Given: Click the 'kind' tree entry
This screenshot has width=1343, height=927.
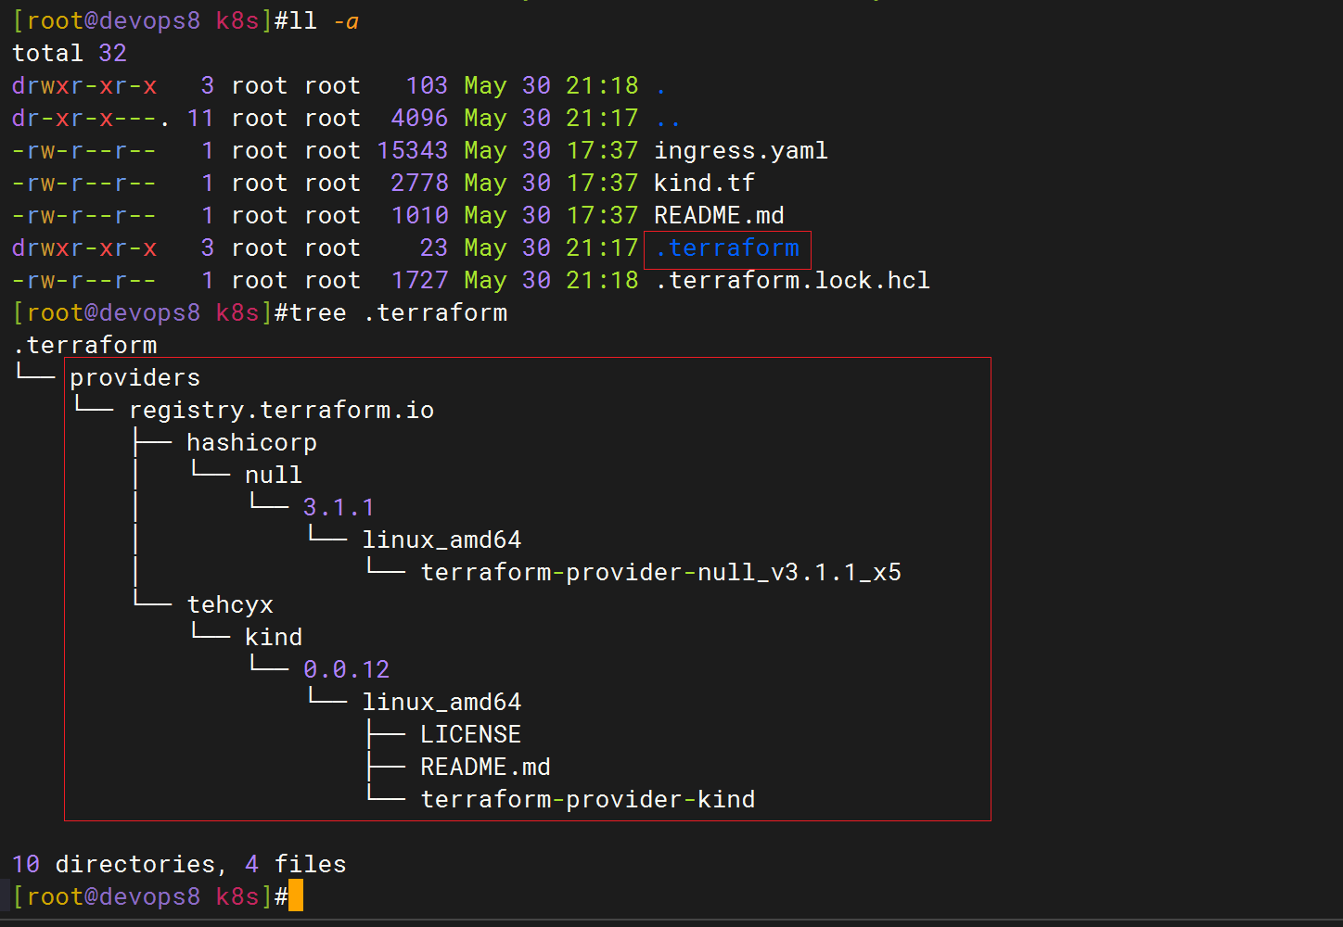Looking at the screenshot, I should pos(274,637).
